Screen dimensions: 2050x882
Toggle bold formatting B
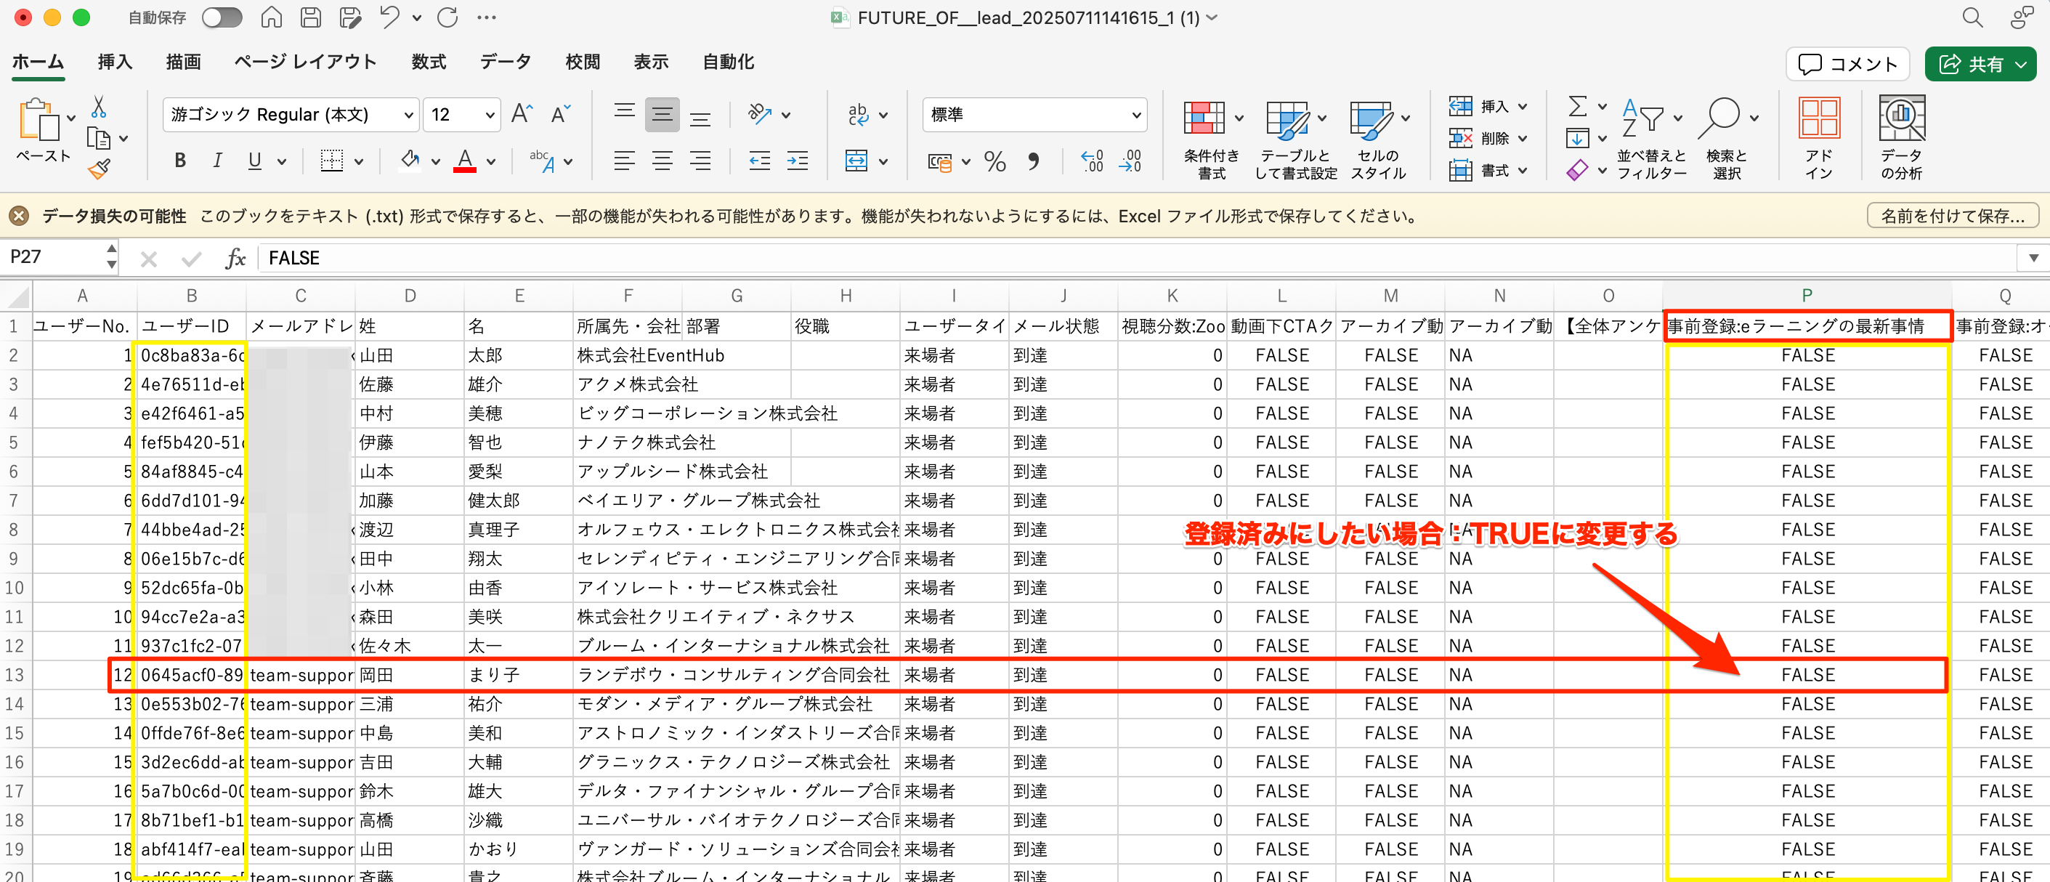tap(180, 161)
